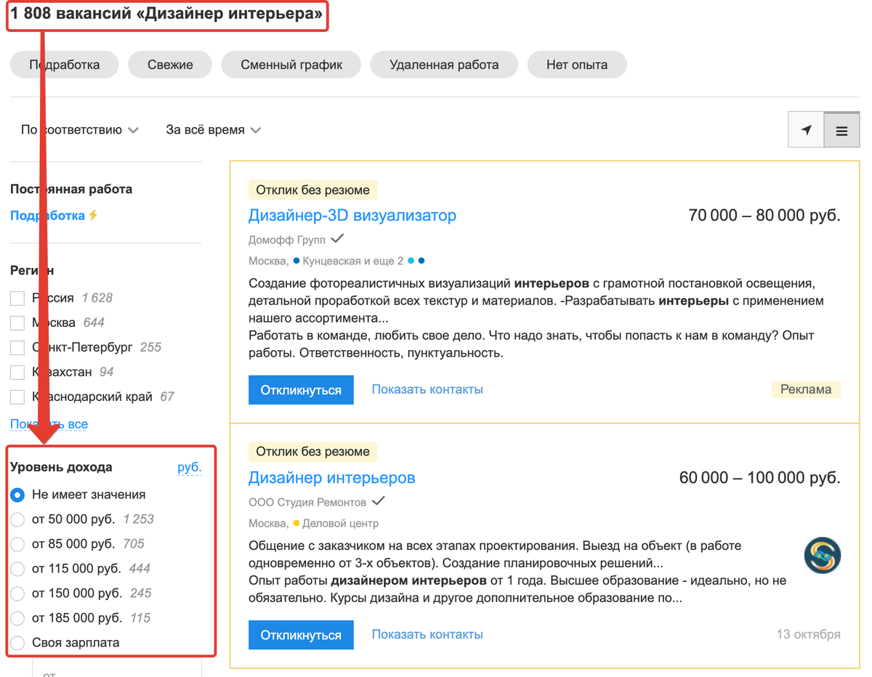This screenshot has height=677, width=872.
Task: Open the Подработка sidebar link
Action: coord(48,216)
